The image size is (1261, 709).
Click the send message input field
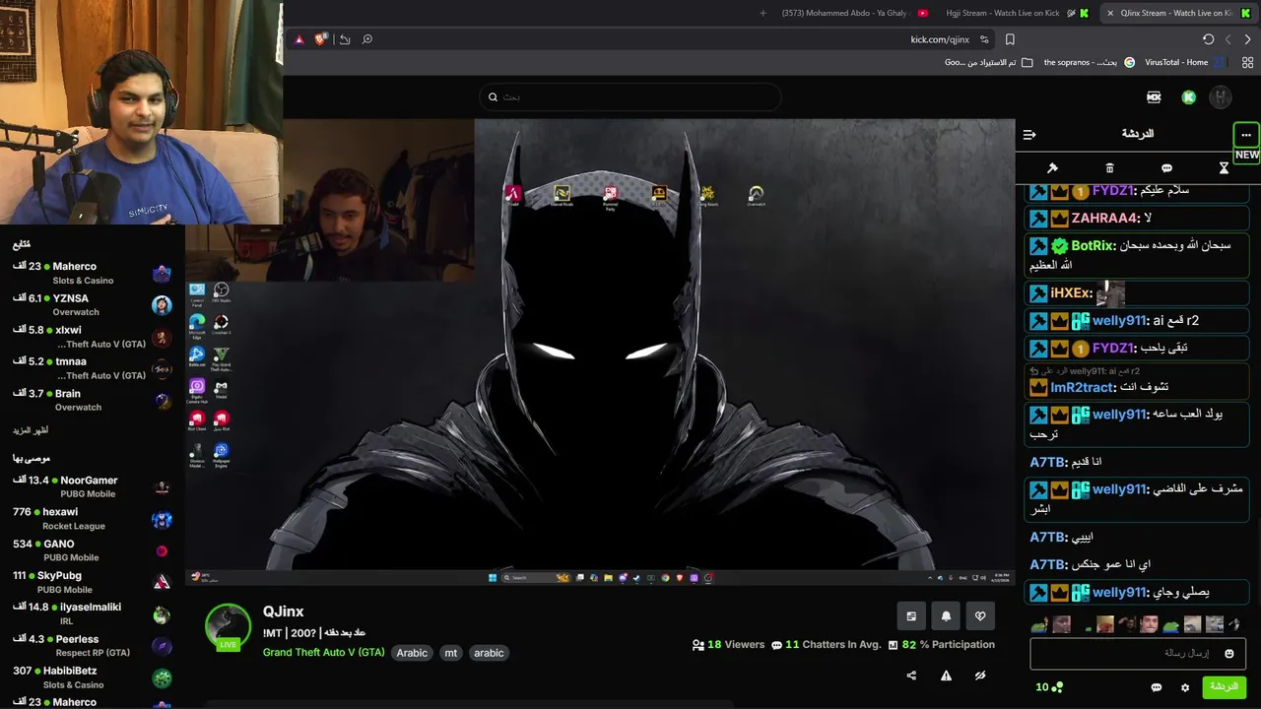coord(1138,654)
